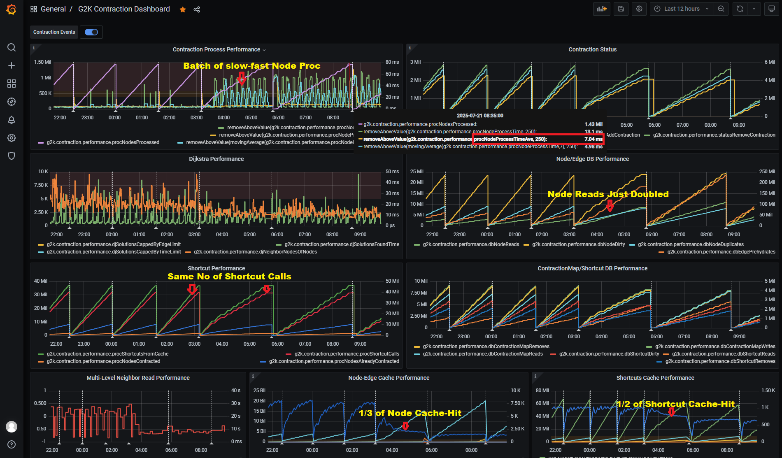The height and width of the screenshot is (458, 782).
Task: Show info for Node-Edge Cache Performance panel
Action: tap(253, 376)
